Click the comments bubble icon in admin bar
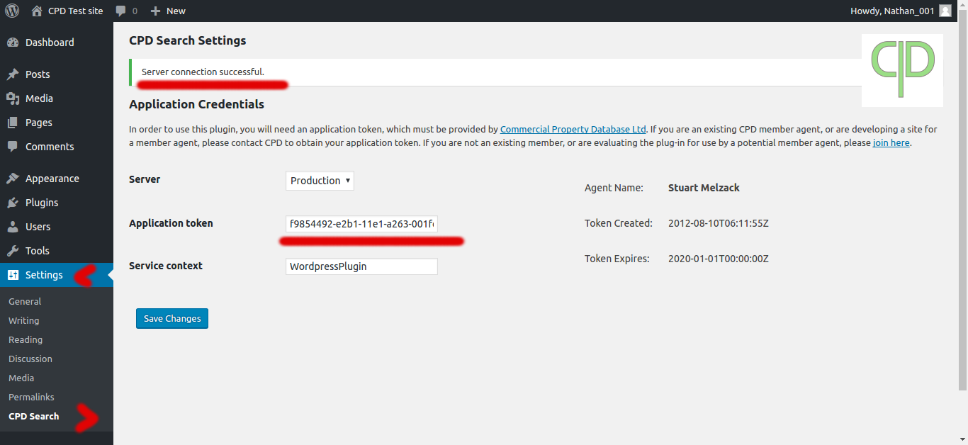 tap(121, 11)
